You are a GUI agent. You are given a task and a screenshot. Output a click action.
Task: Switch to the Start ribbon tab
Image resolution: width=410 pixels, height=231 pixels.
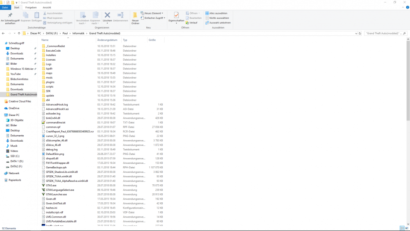click(x=17, y=8)
